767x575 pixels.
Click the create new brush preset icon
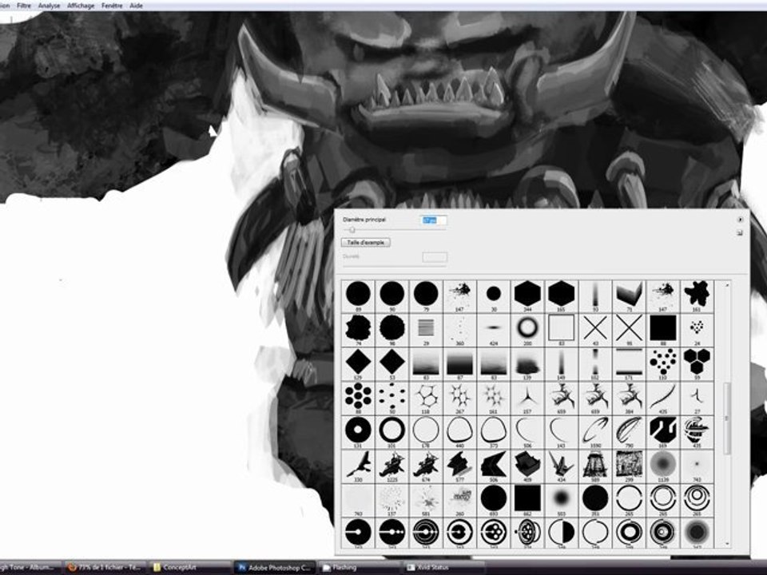click(740, 232)
